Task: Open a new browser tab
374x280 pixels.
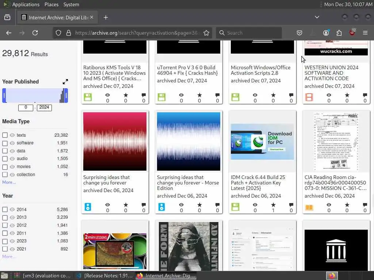Action: click(106, 17)
